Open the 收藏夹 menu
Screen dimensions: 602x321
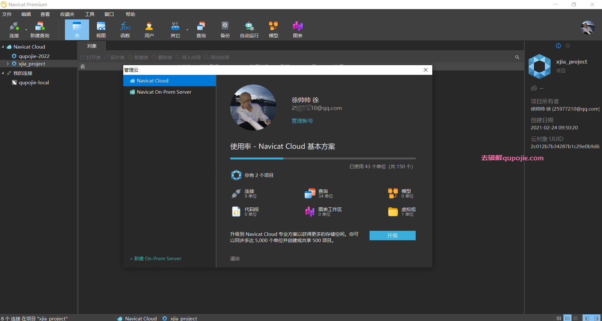[67, 14]
